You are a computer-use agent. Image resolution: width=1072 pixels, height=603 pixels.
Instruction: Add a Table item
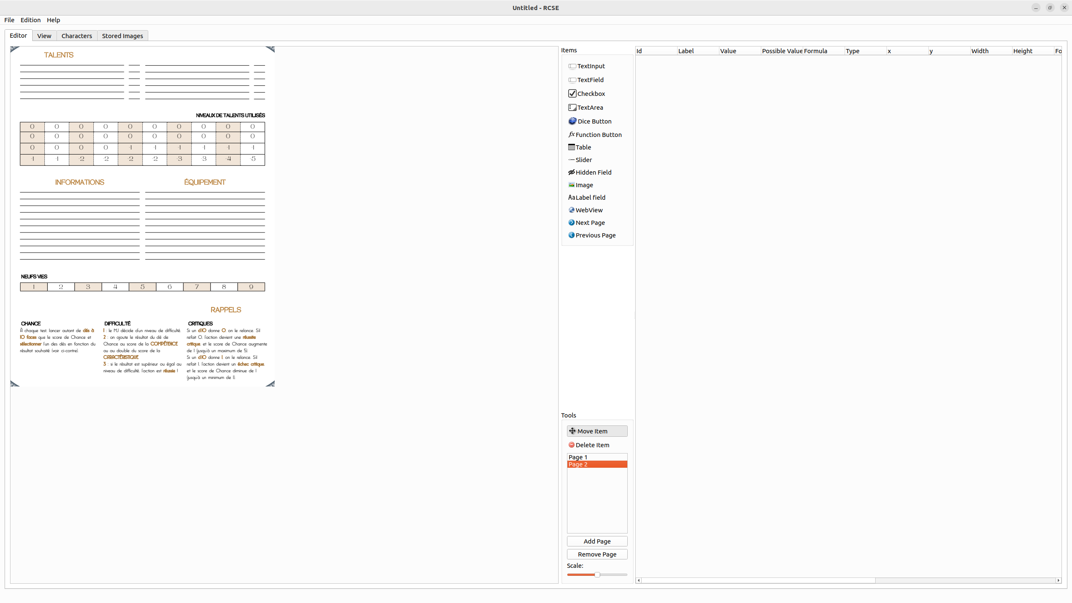583,147
